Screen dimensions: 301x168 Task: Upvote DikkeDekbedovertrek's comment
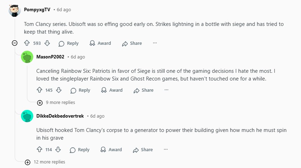coord(39,150)
